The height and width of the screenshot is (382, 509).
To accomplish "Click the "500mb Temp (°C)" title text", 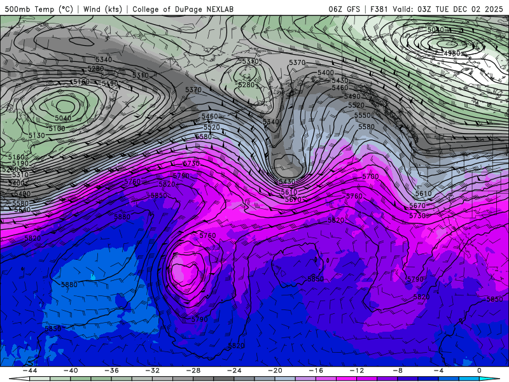I will pyautogui.click(x=39, y=9).
